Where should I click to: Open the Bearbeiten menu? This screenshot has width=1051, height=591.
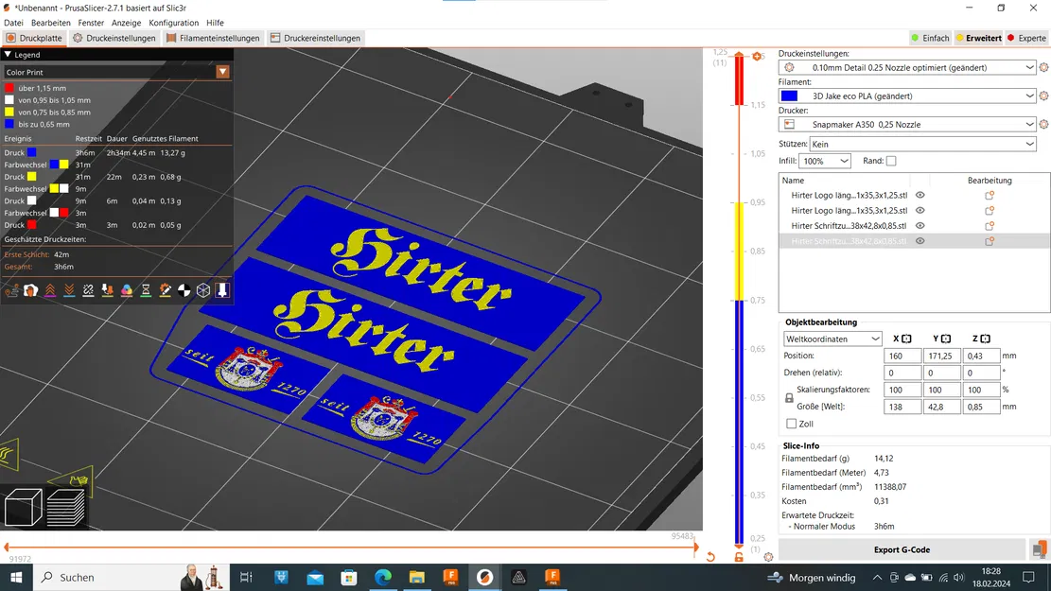[51, 23]
